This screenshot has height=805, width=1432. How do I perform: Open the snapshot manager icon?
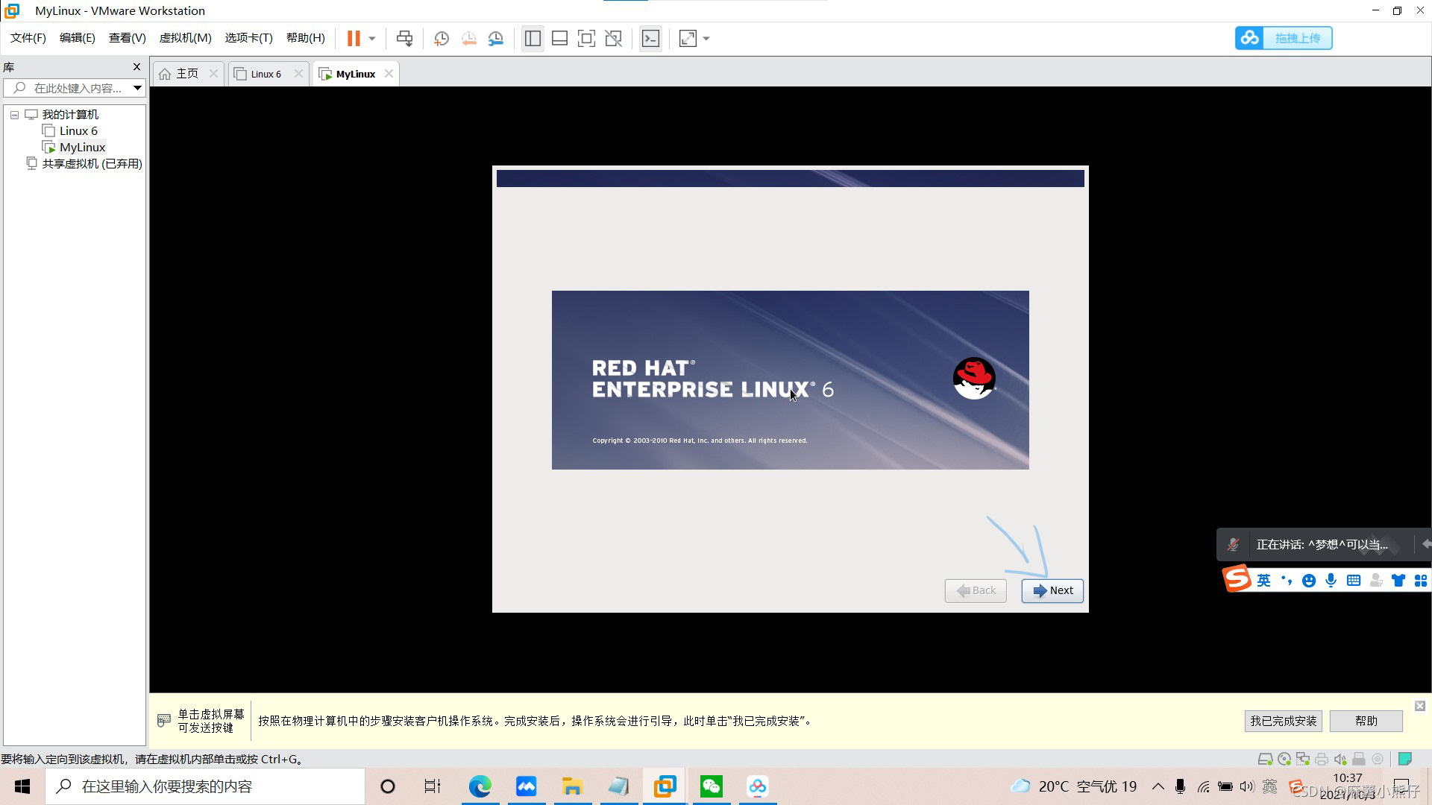click(x=496, y=38)
